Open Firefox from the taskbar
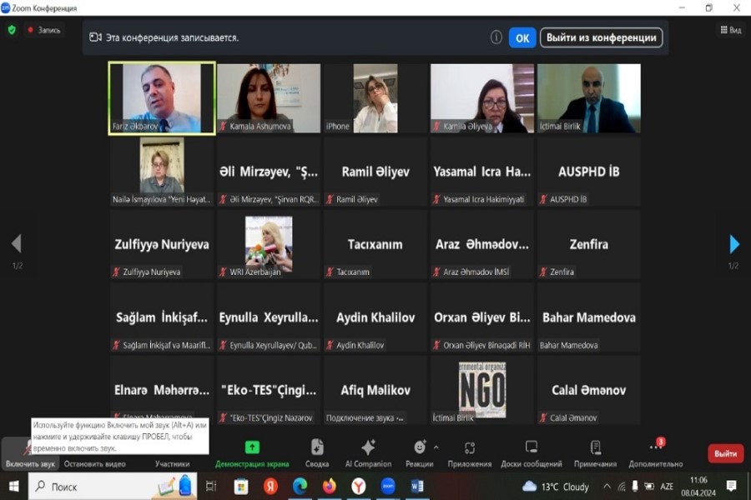 [x=329, y=487]
